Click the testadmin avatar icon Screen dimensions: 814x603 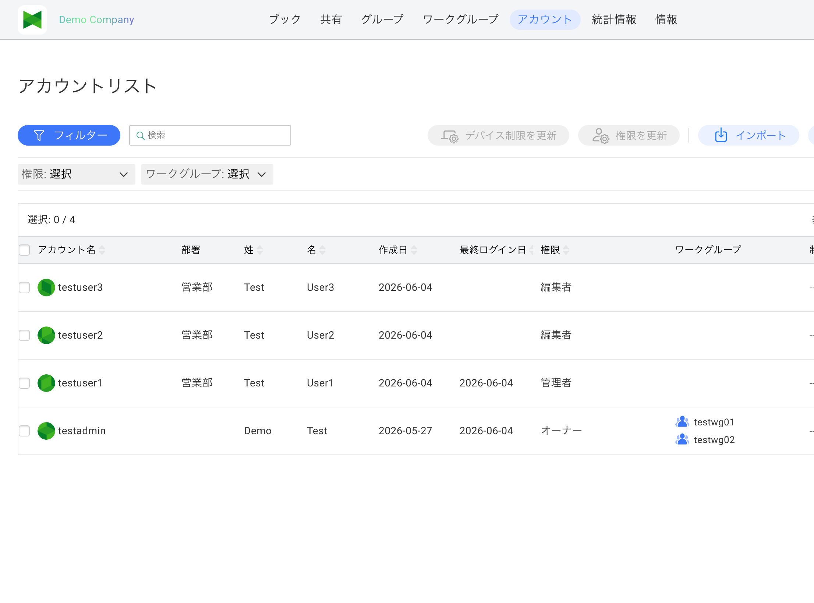click(x=46, y=431)
